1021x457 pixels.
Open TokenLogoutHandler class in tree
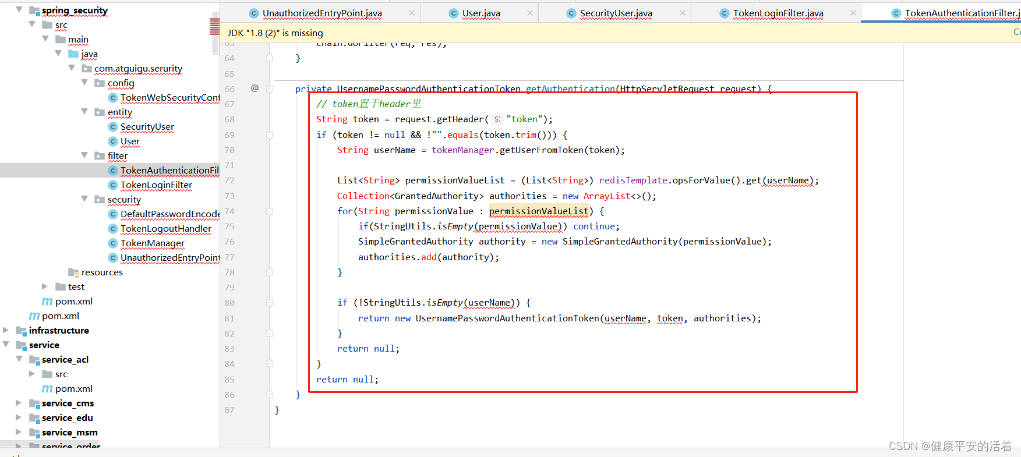pos(166,228)
